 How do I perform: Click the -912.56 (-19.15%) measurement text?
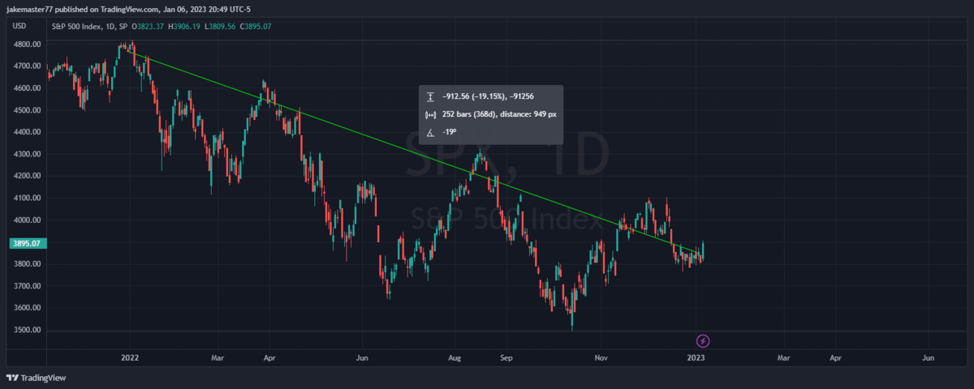coord(489,96)
